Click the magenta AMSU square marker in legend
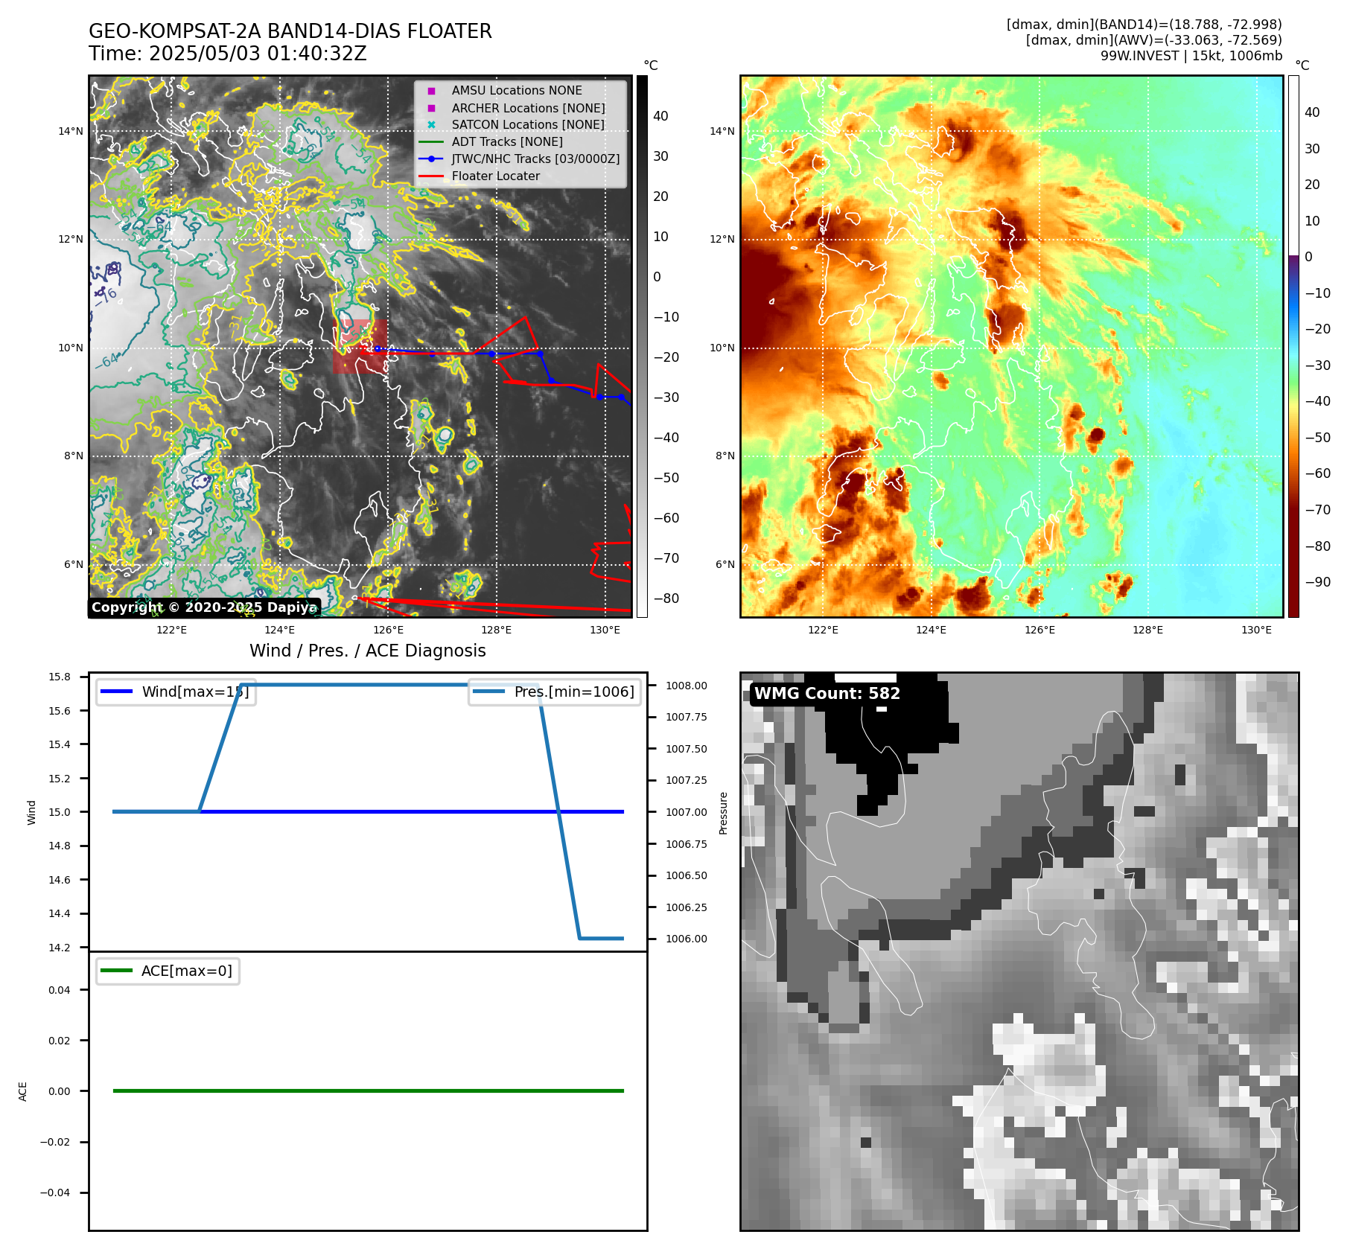 coord(431,91)
